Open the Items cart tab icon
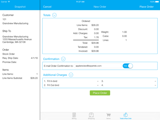Viewport: 160px width, 120px height. pos(108,116)
